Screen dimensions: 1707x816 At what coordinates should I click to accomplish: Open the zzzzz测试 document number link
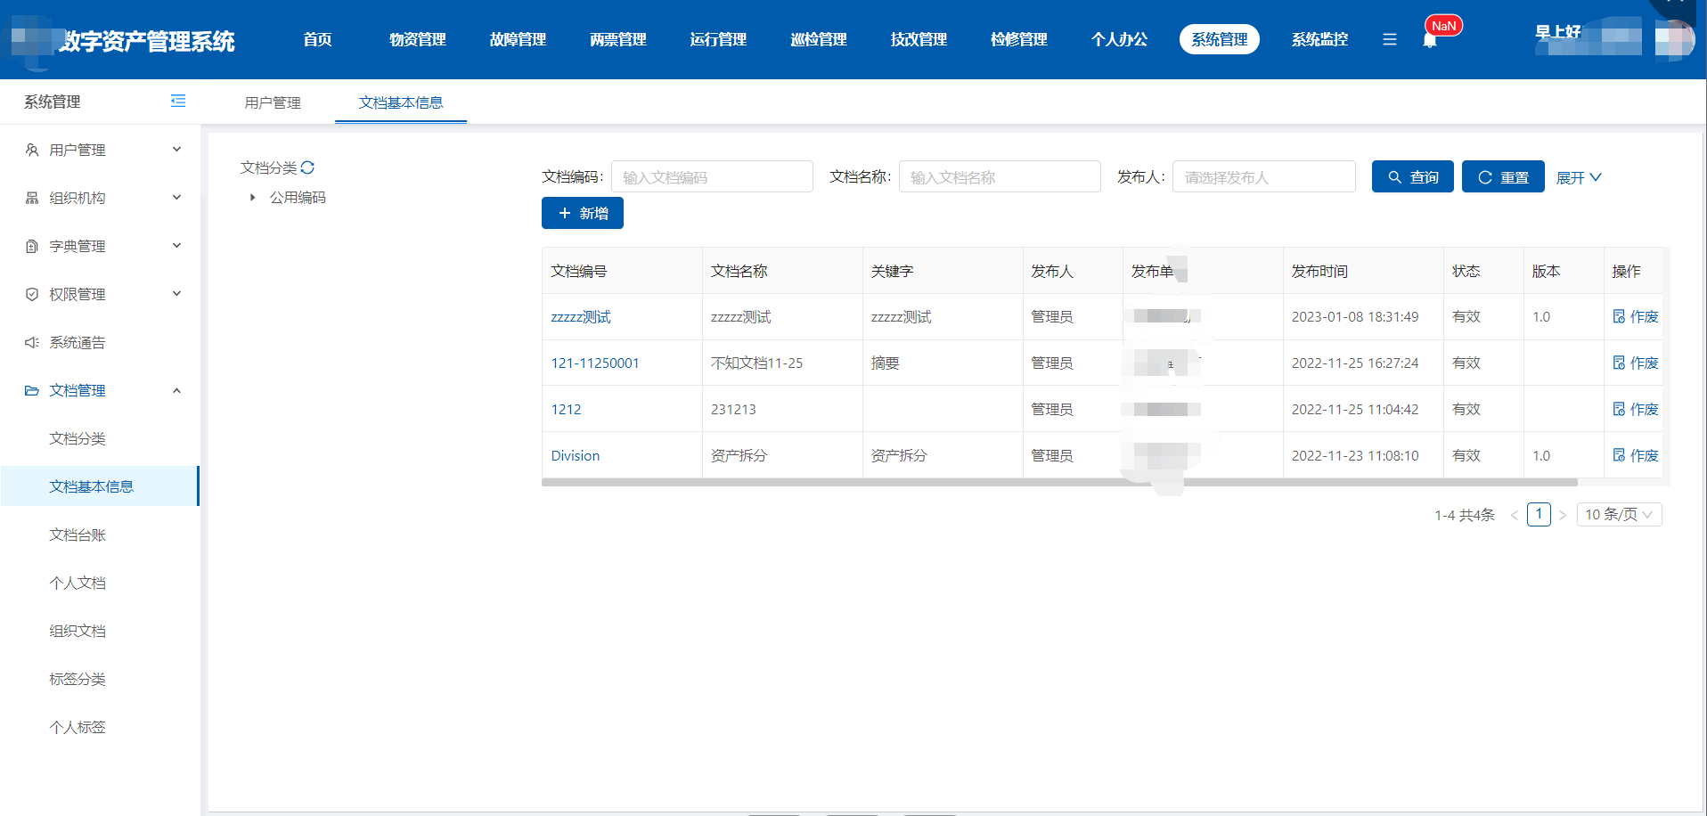pyautogui.click(x=581, y=316)
